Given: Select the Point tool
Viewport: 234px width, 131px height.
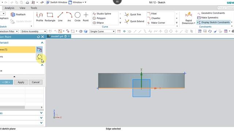Looking at the screenshot, I should tap(86, 17).
